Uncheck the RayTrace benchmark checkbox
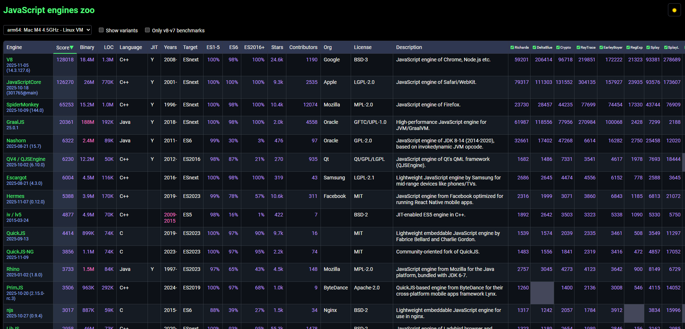 578,48
